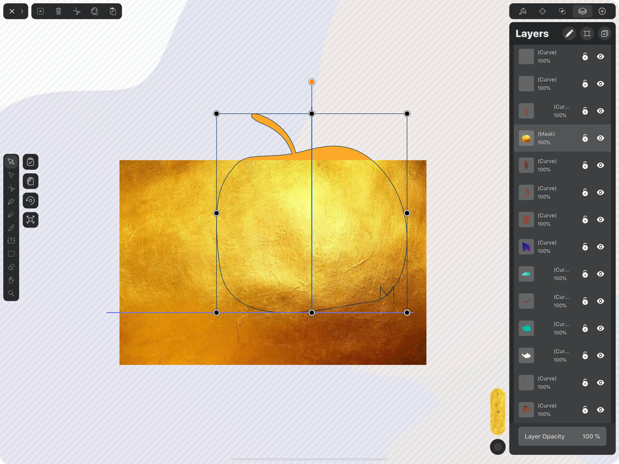This screenshot has height=464, width=619.
Task: Copy the selection using the copy icon
Action: point(95,11)
